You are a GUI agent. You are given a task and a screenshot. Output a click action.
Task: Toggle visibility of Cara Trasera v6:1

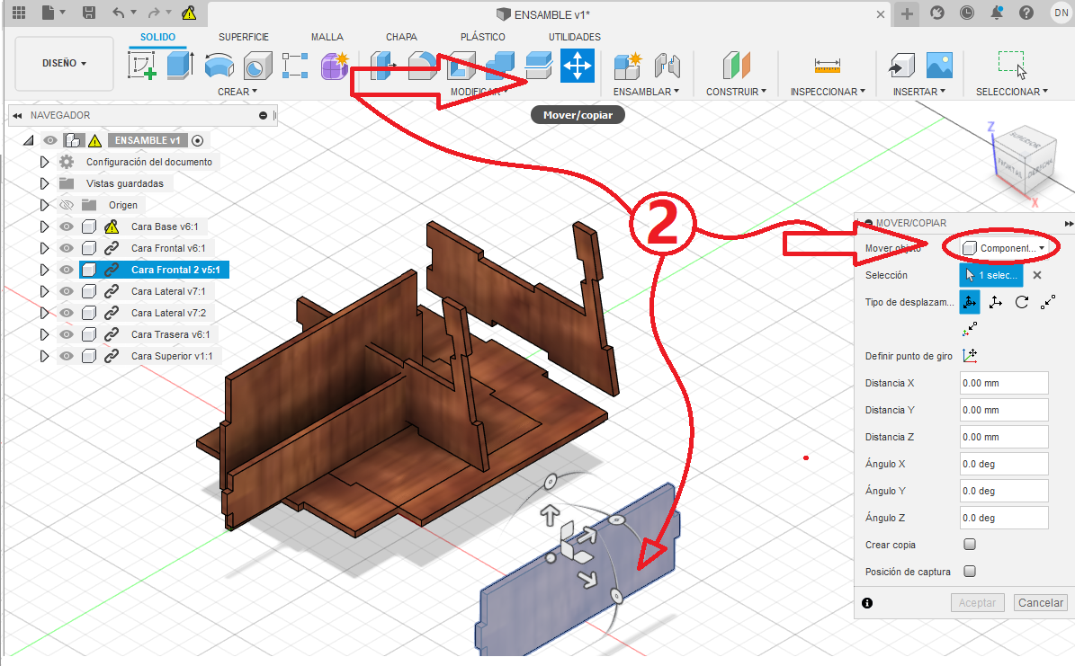[x=66, y=334]
